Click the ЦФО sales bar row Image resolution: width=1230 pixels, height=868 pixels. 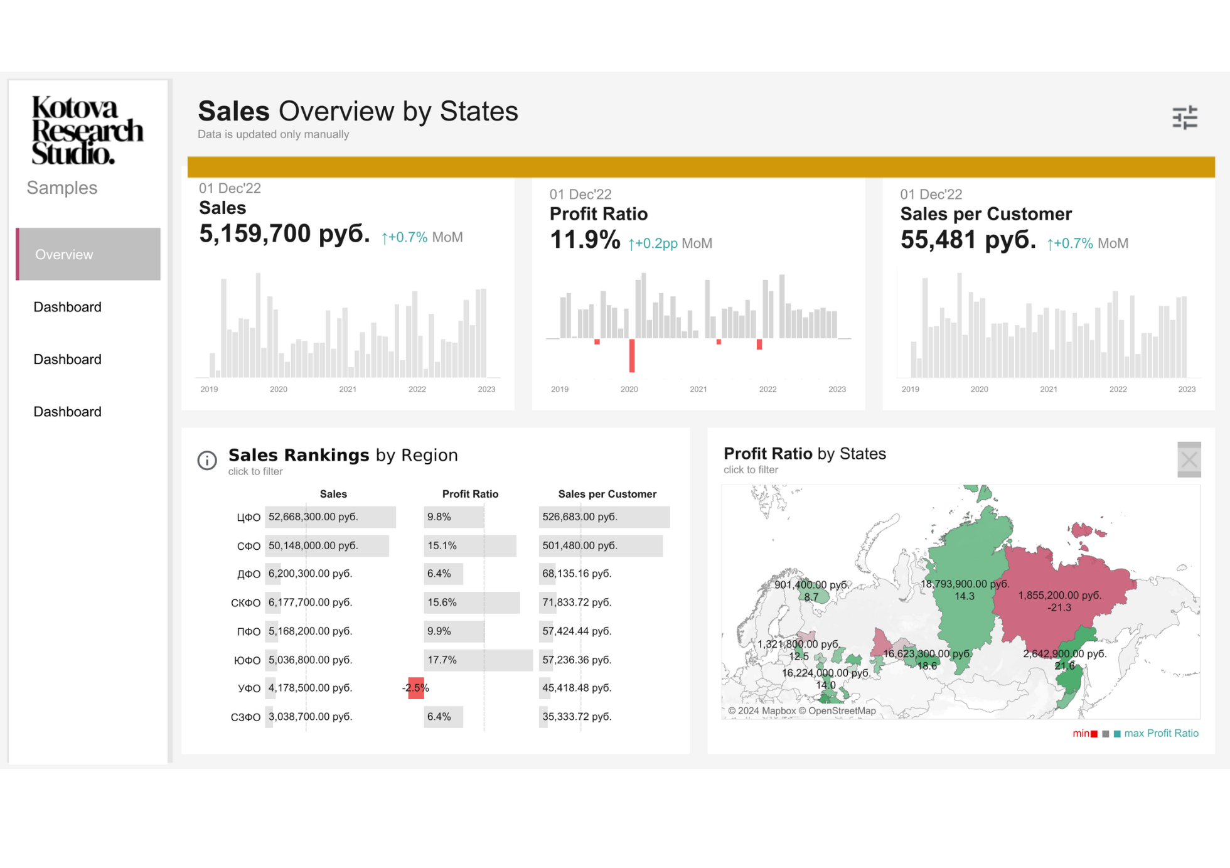click(x=330, y=517)
